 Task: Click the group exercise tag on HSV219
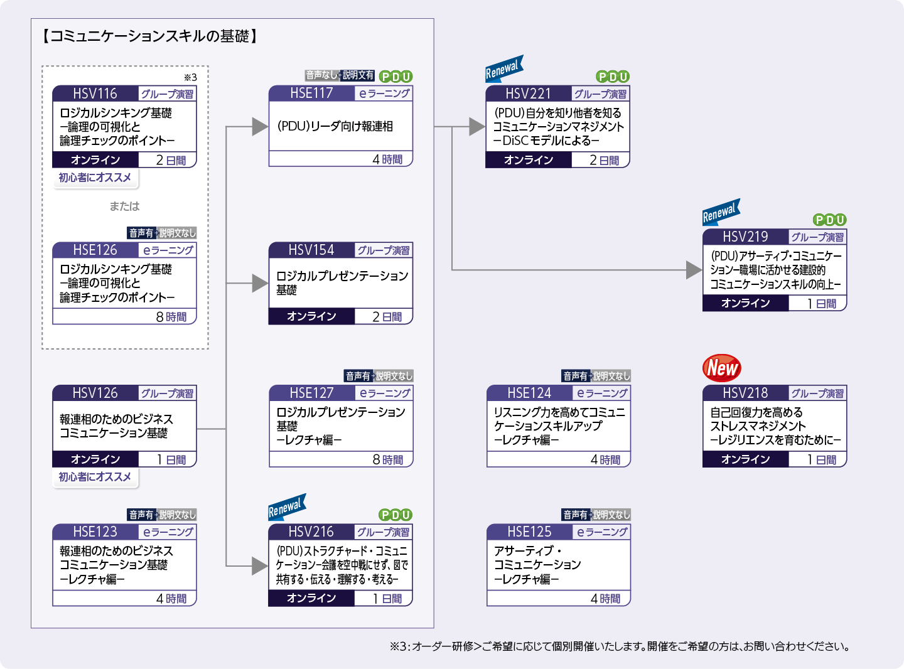tap(817, 237)
